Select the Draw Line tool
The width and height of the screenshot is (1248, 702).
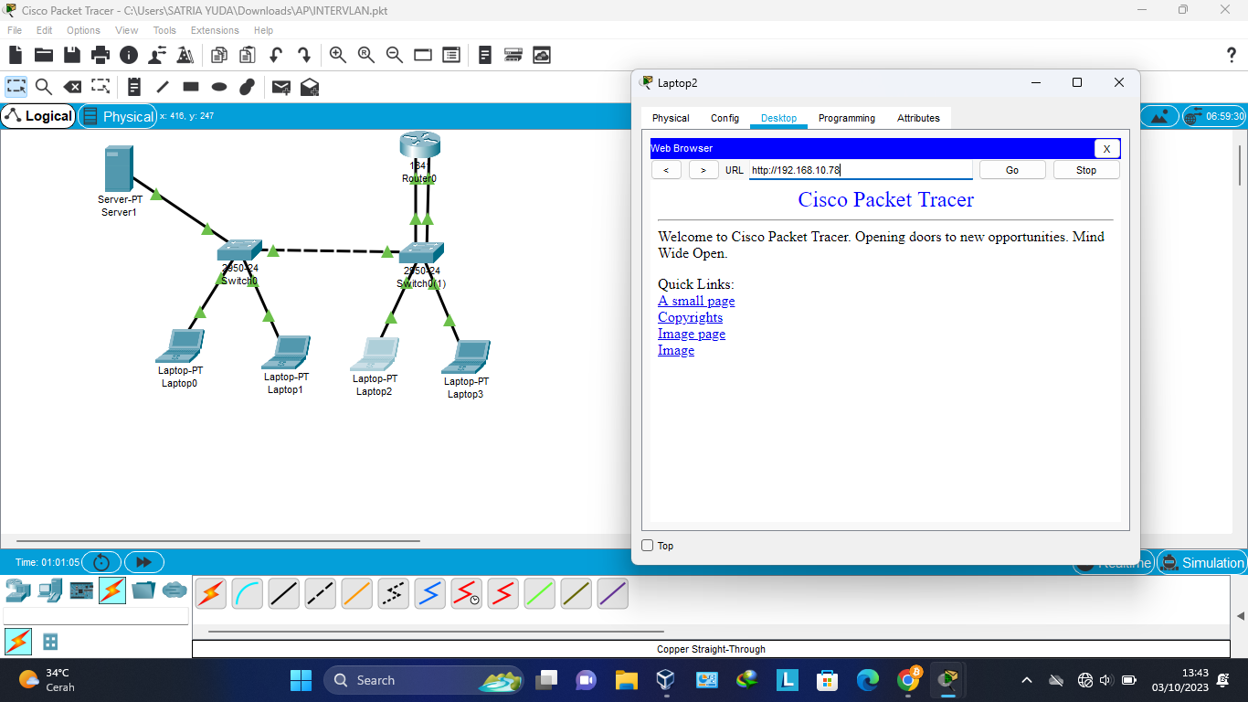pos(163,87)
